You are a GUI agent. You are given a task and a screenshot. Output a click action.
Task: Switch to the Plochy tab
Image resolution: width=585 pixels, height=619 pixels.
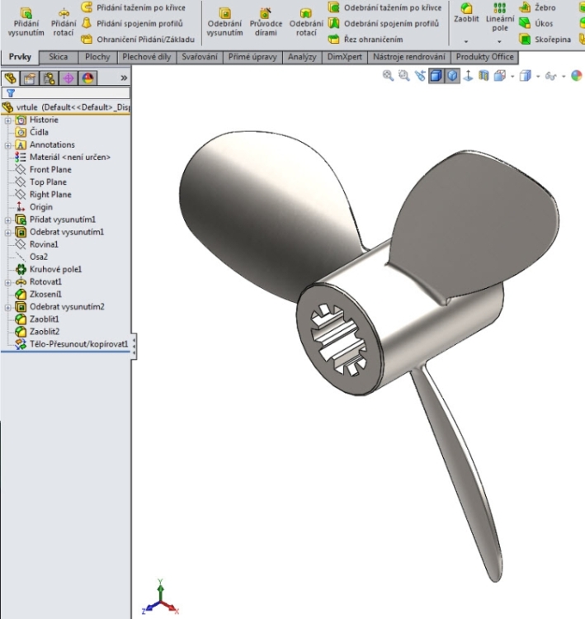[97, 57]
